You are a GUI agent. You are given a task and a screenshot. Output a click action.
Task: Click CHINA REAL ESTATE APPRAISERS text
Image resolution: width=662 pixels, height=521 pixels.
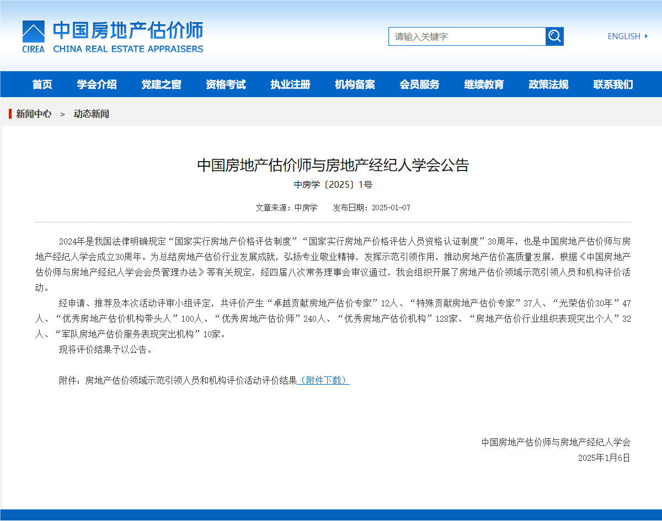(128, 49)
